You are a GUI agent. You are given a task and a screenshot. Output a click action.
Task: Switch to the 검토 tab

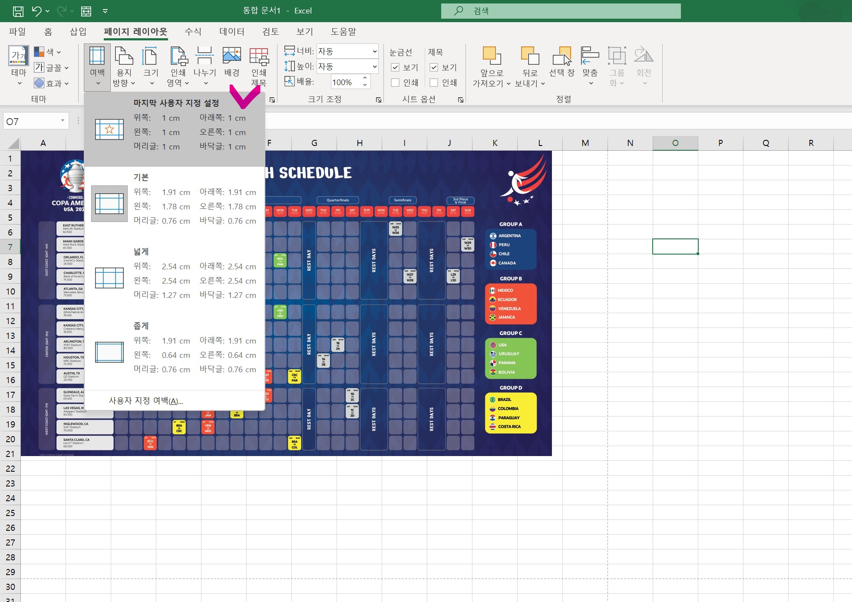point(271,32)
